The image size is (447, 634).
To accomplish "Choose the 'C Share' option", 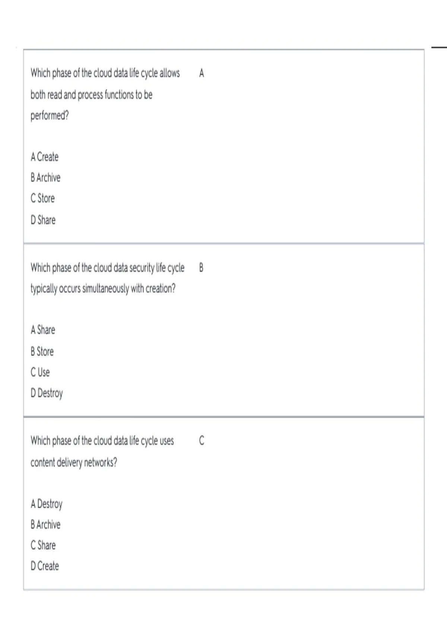I will point(43,545).
